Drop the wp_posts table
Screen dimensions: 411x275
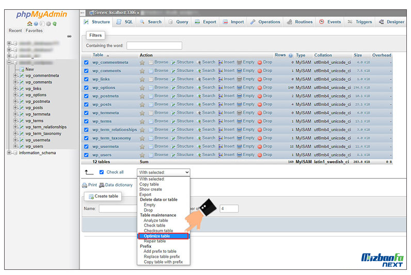265,104
